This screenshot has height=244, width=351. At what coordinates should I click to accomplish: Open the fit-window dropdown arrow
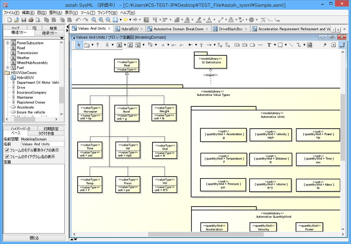[121, 20]
